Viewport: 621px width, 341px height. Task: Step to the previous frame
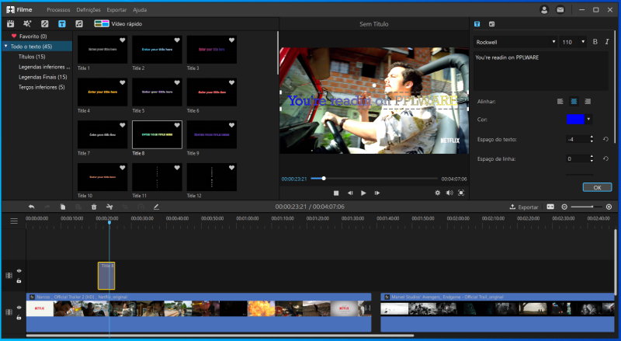(350, 193)
